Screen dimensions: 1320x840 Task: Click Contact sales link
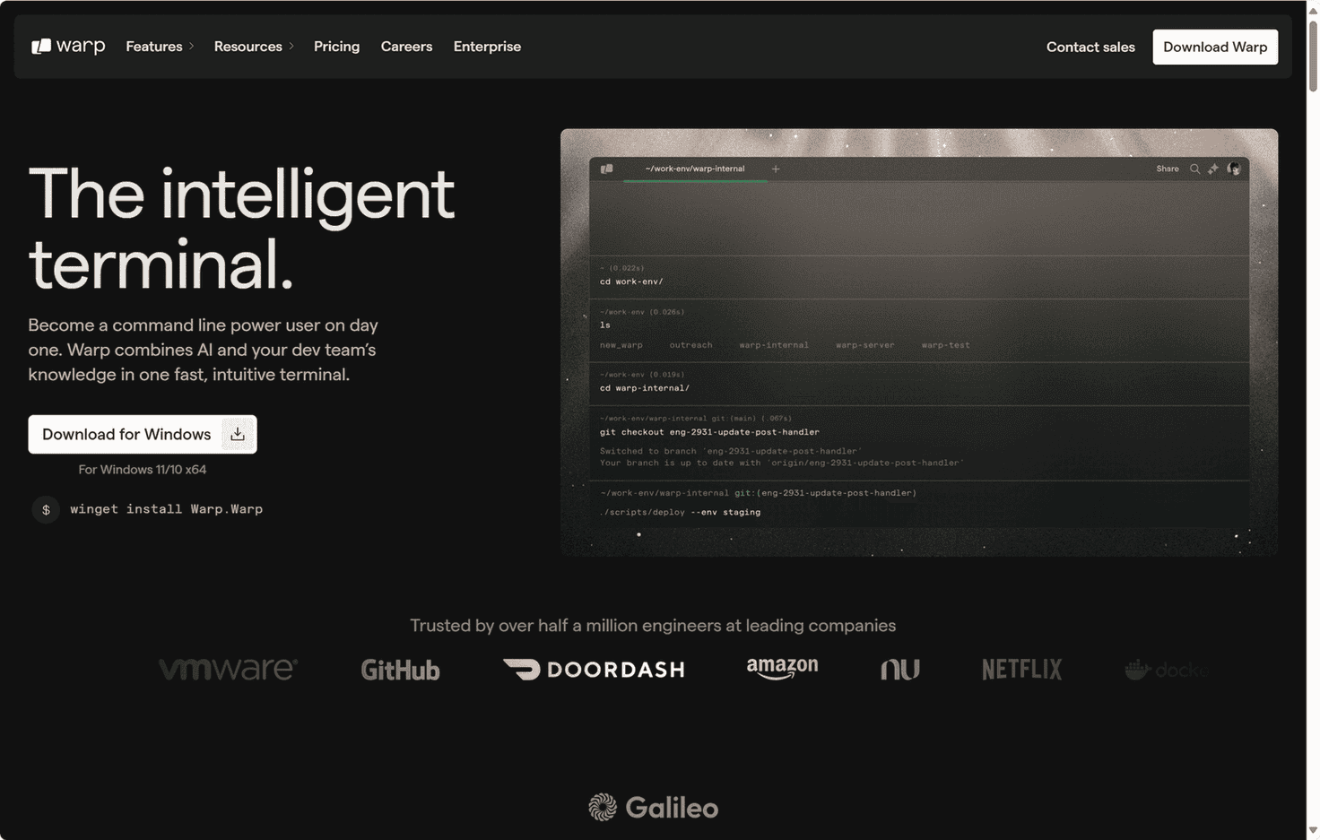point(1090,48)
